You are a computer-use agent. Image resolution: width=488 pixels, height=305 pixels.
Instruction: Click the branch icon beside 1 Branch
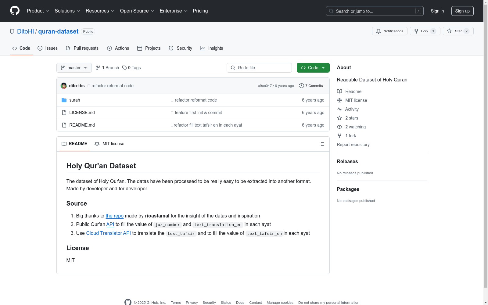[98, 68]
